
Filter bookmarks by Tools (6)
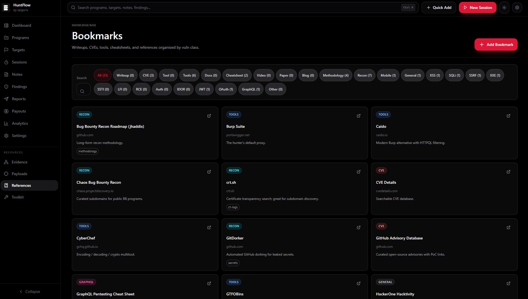189,75
